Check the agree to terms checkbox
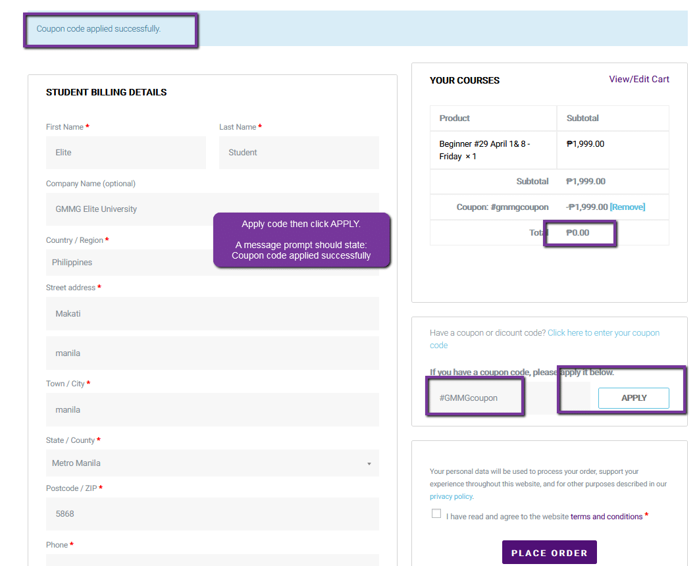The image size is (699, 566). click(436, 514)
